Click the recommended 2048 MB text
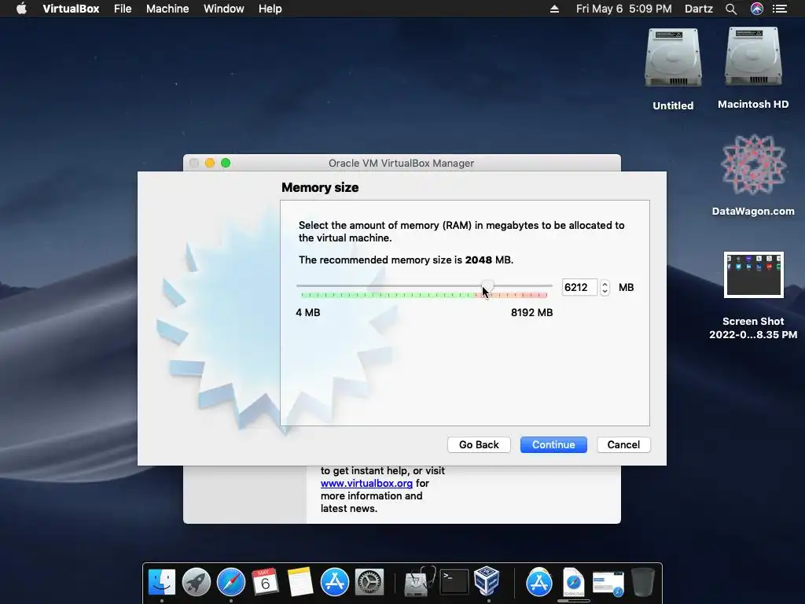Image resolution: width=805 pixels, height=604 pixels. [x=406, y=260]
